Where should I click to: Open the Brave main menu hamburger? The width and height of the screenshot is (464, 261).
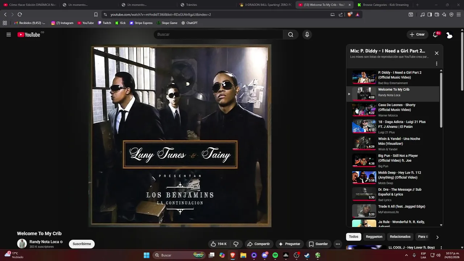click(x=459, y=14)
